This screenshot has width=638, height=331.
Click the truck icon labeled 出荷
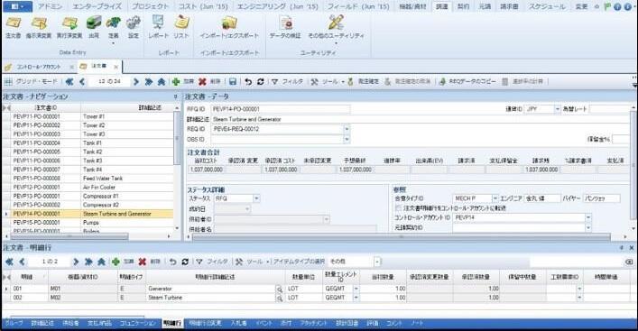pyautogui.click(x=94, y=27)
